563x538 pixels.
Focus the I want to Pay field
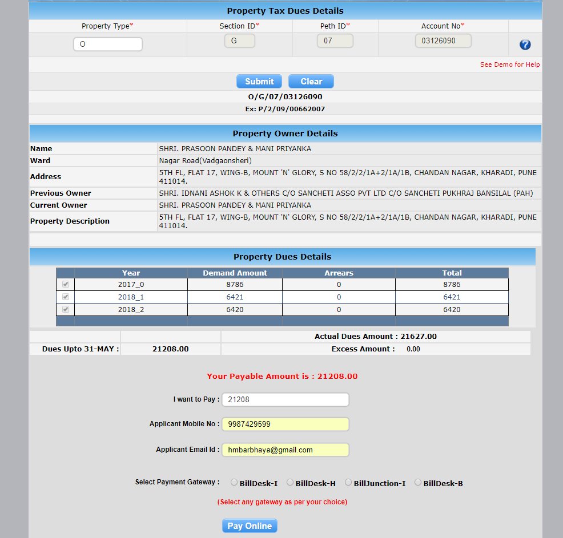(x=285, y=399)
